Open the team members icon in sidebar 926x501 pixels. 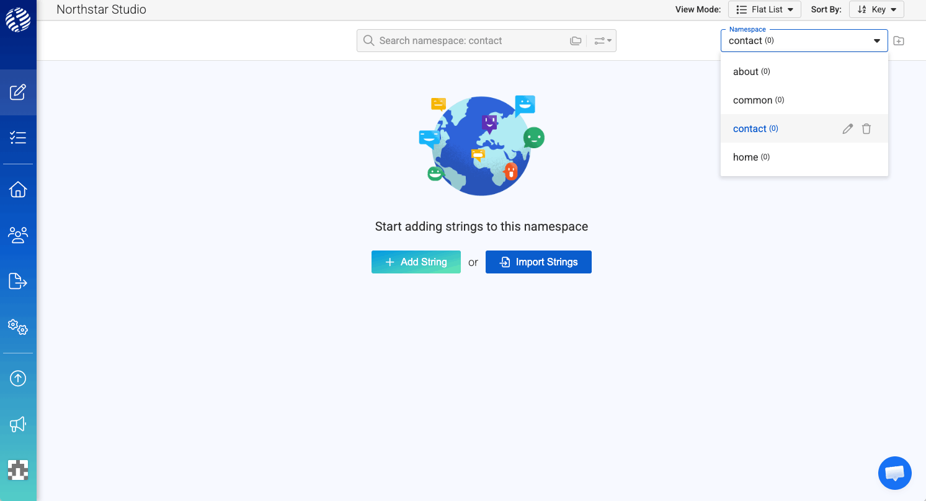click(18, 235)
